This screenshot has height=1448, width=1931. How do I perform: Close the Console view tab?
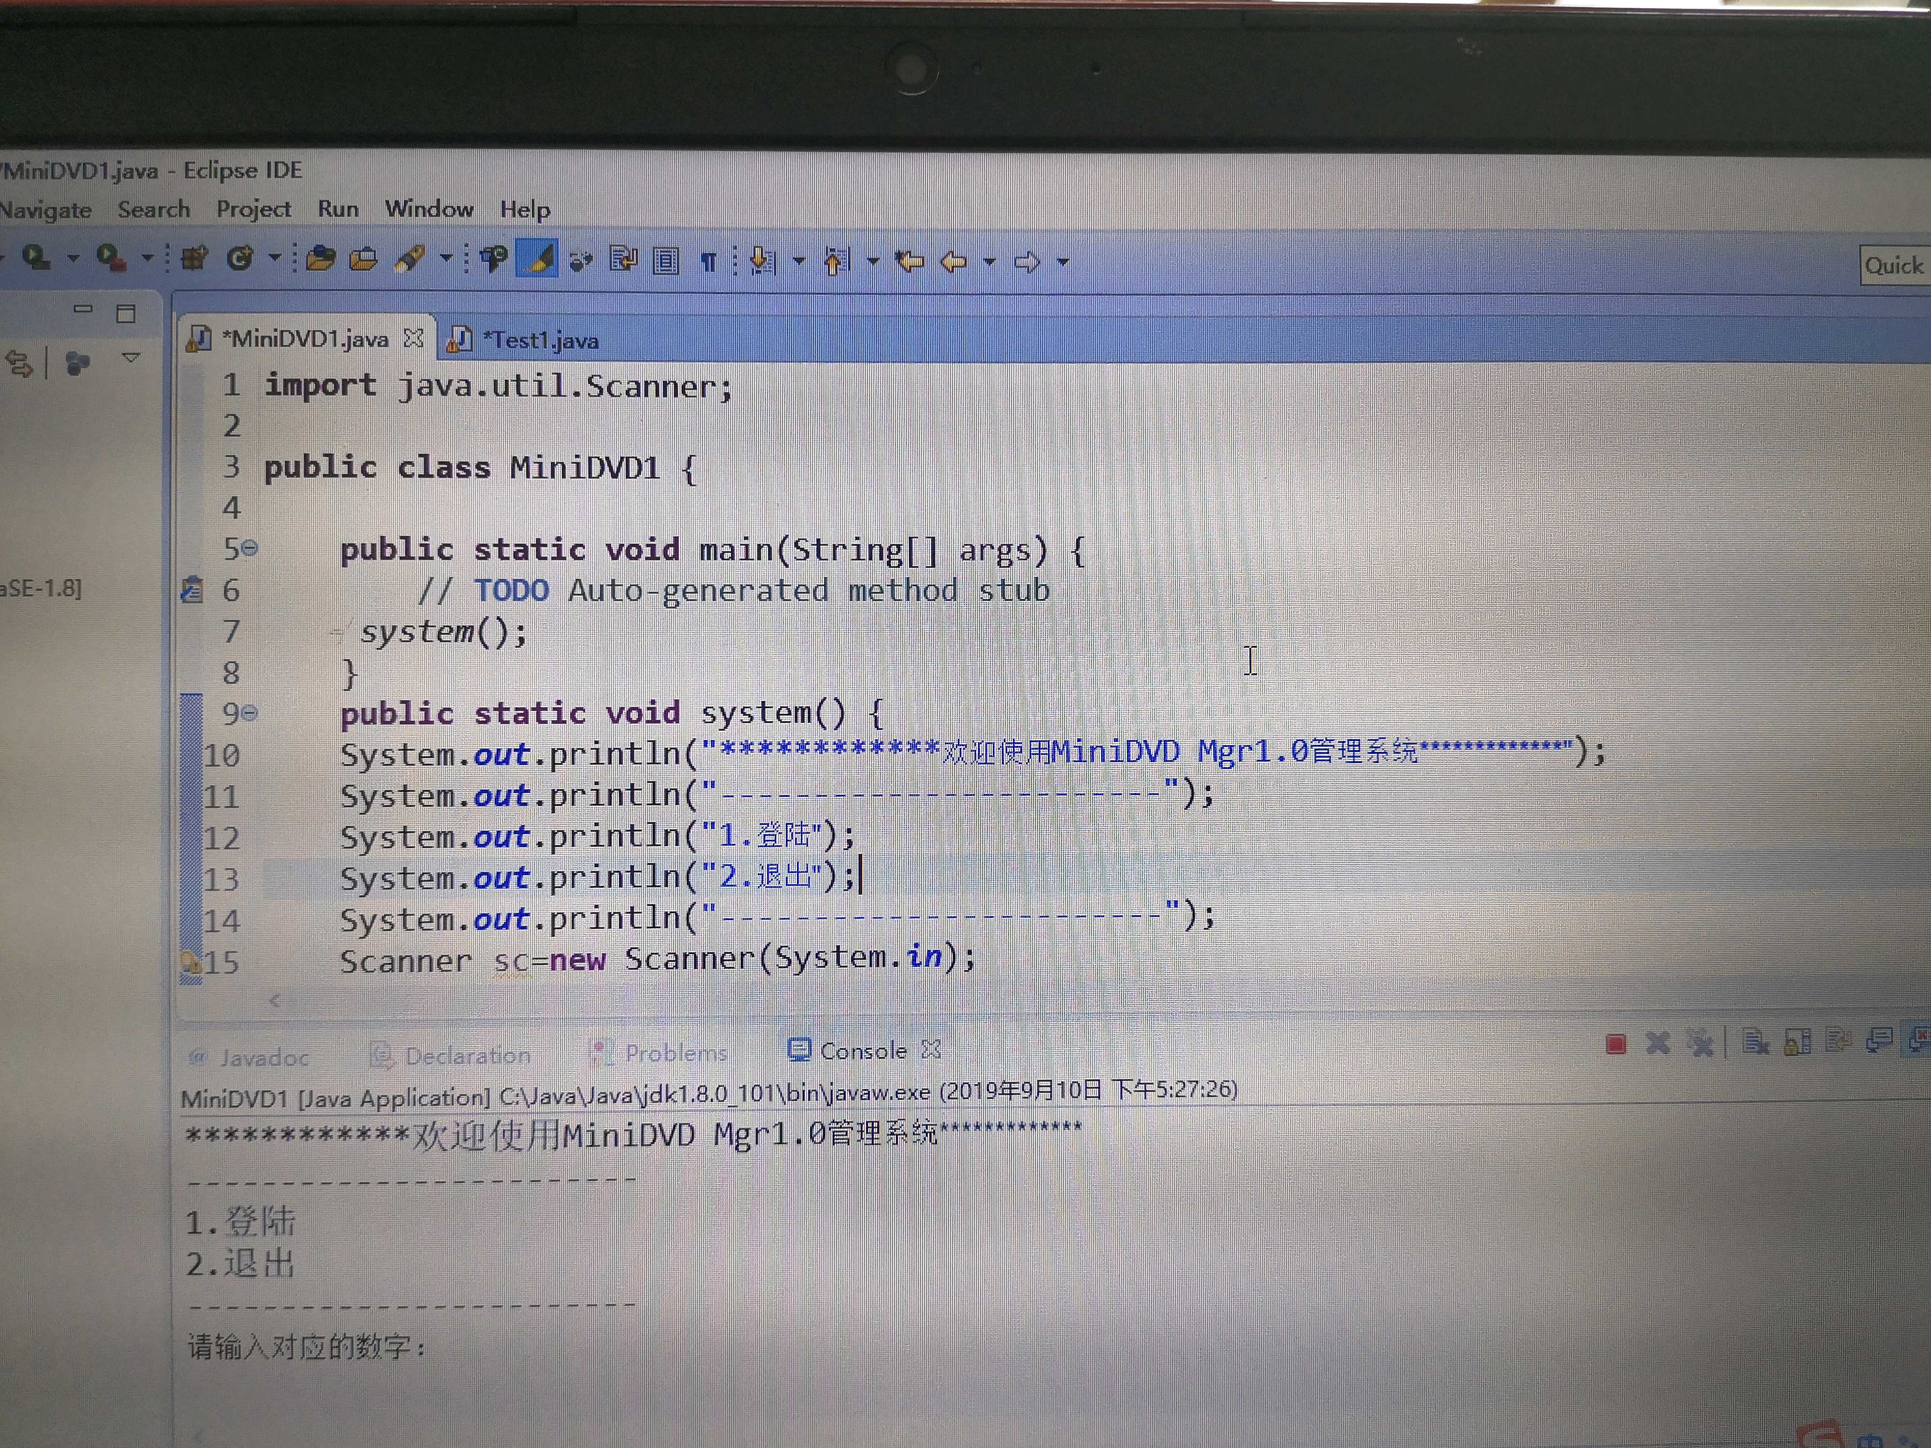(931, 1049)
